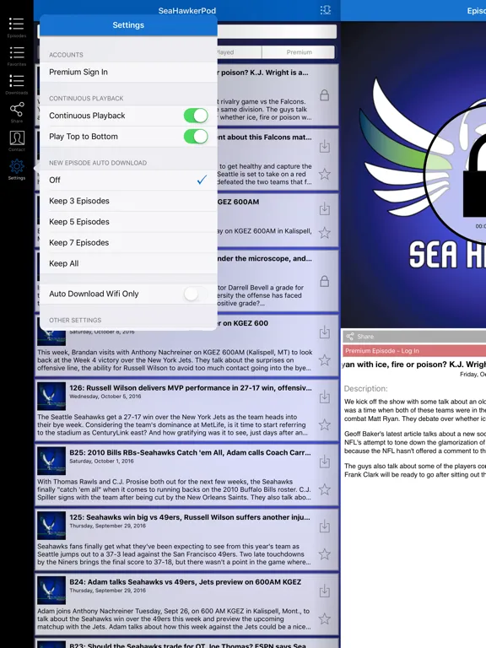486x648 pixels.
Task: Download the KGEZ 600AM episode
Action: [324, 208]
